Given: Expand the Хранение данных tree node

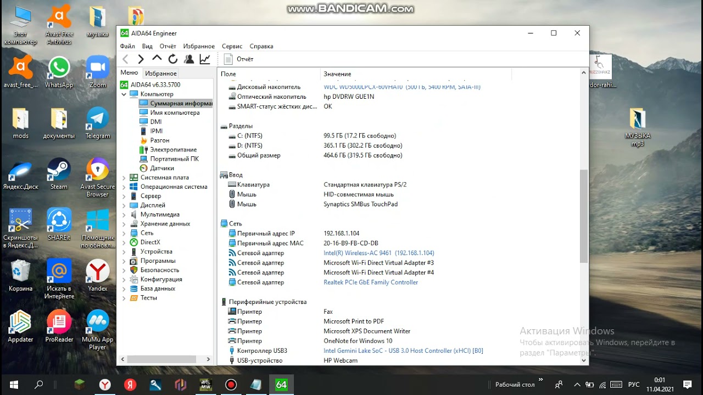Looking at the screenshot, I should pos(124,224).
